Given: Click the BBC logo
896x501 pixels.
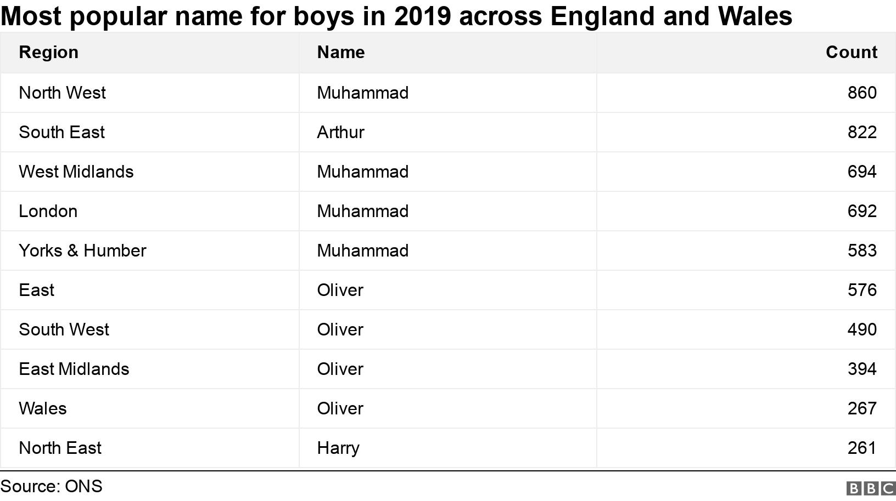Looking at the screenshot, I should (x=871, y=488).
